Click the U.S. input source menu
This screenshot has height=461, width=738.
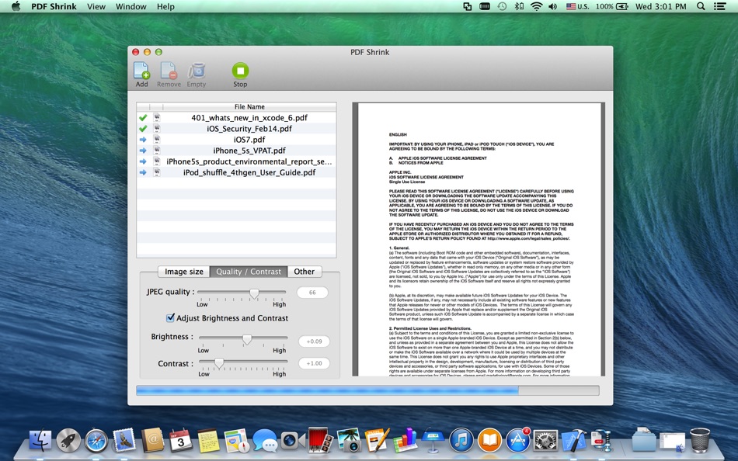pos(577,6)
